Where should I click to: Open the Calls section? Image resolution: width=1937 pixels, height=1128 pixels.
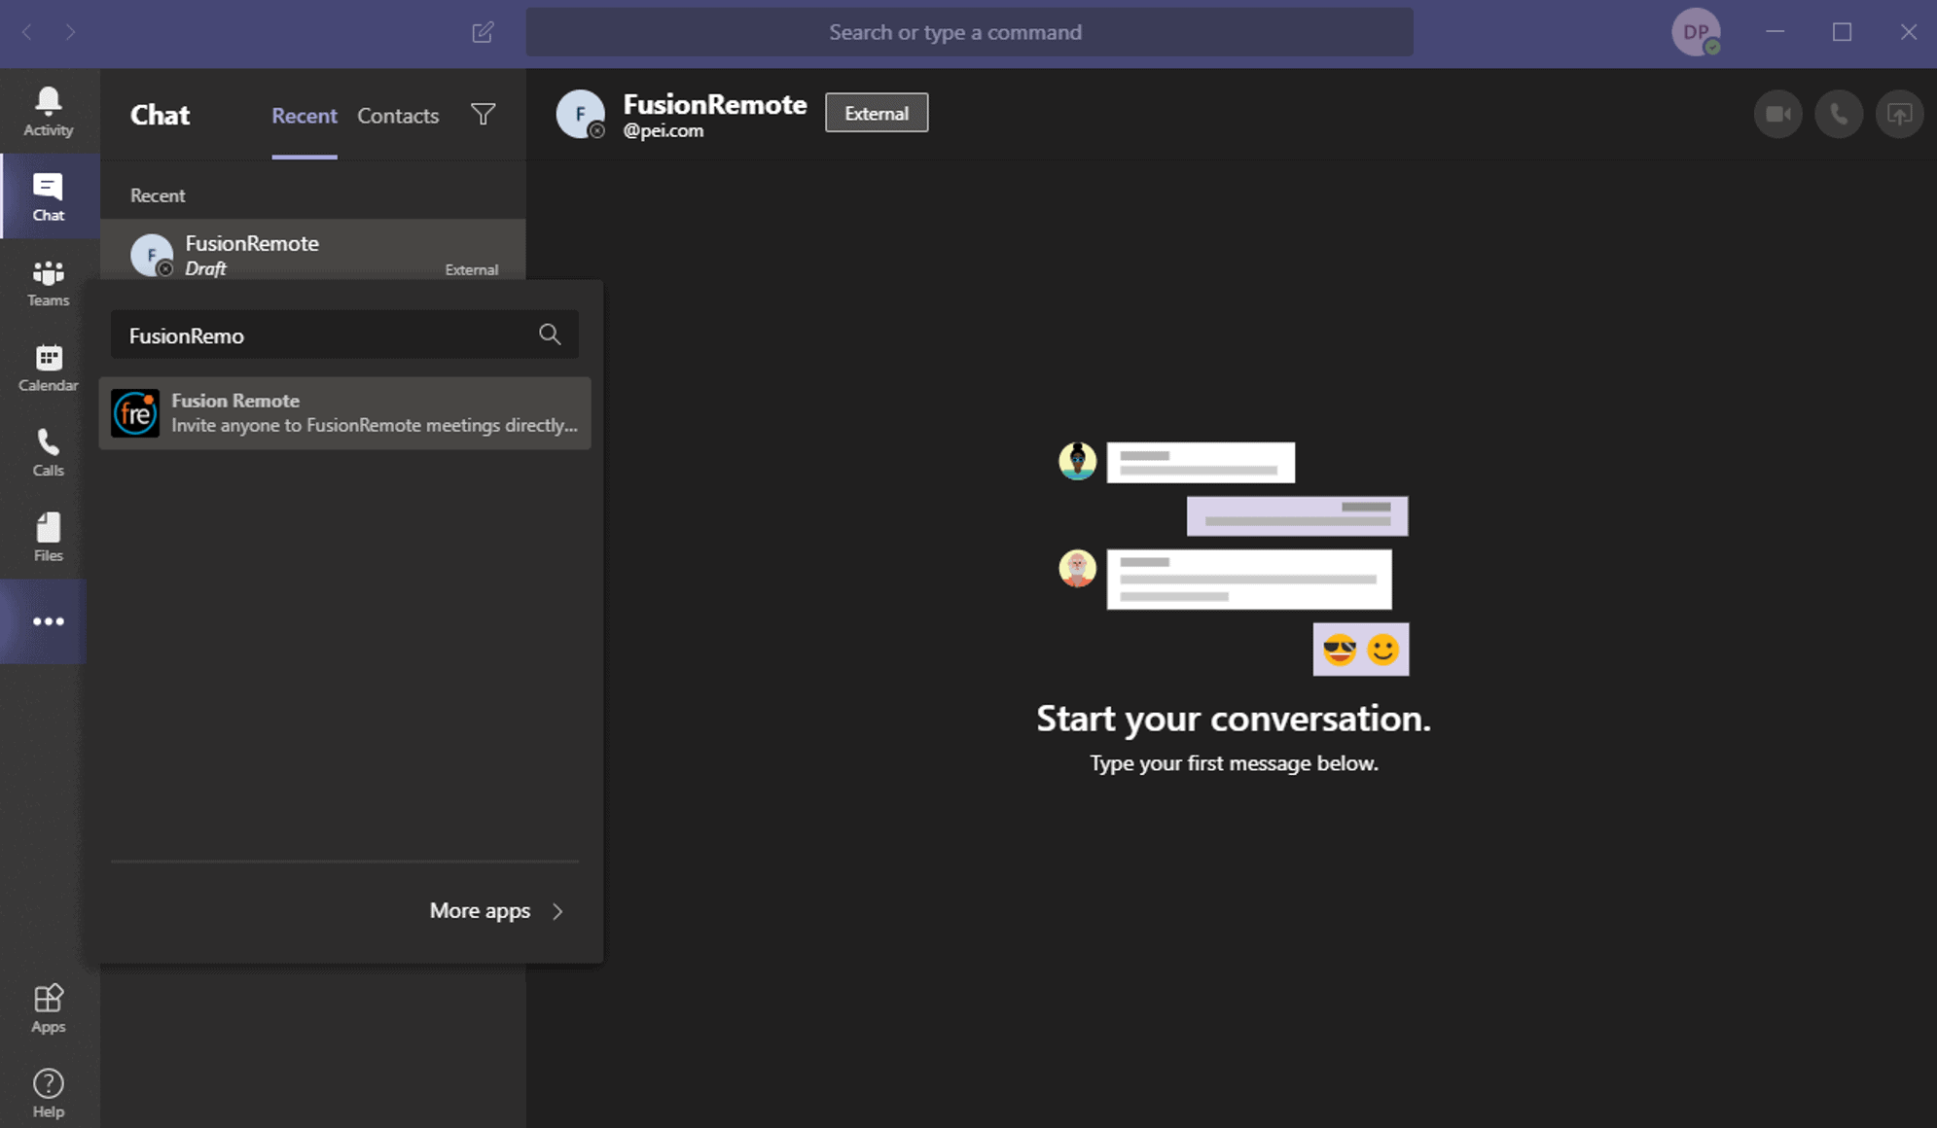(x=48, y=452)
